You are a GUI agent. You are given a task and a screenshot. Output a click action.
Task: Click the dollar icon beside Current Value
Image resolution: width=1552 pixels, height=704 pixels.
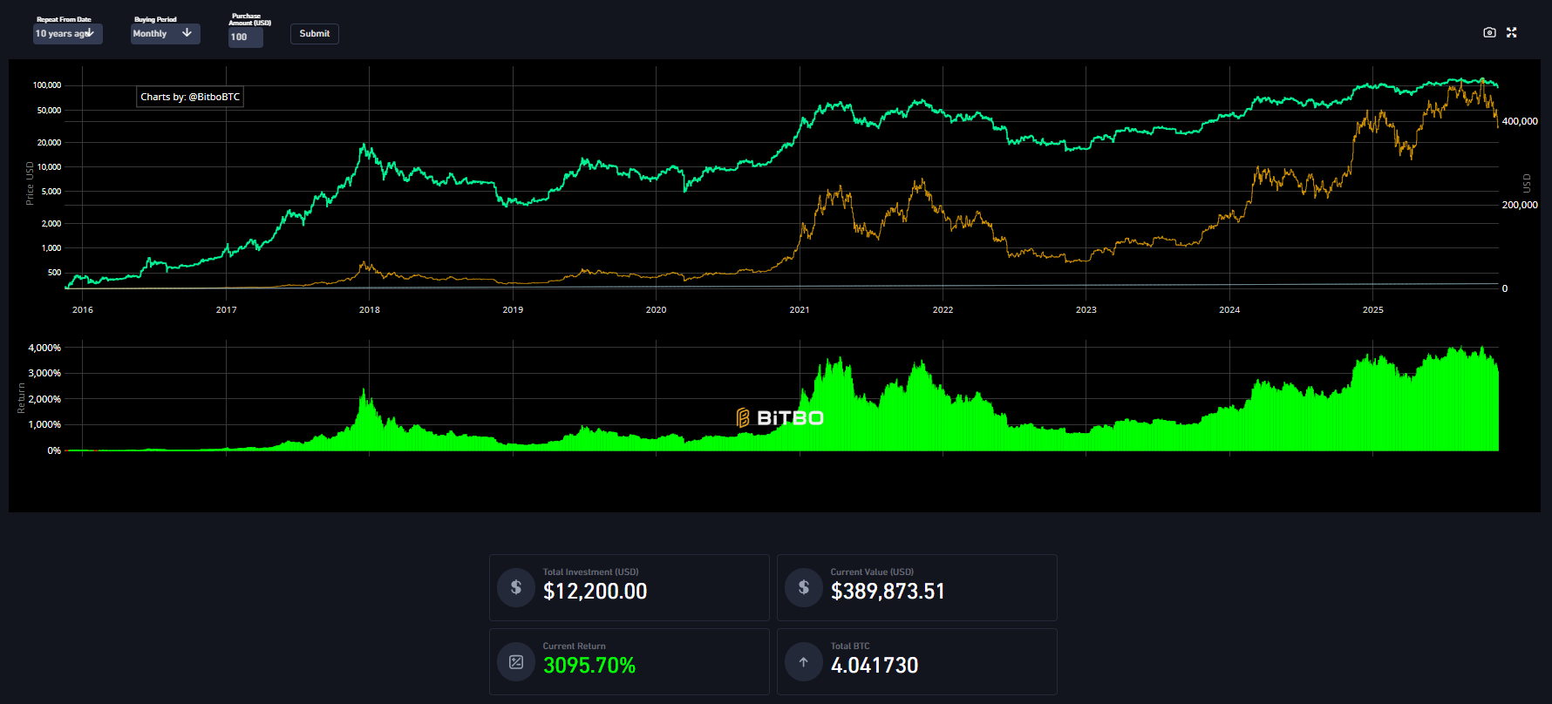tap(804, 587)
